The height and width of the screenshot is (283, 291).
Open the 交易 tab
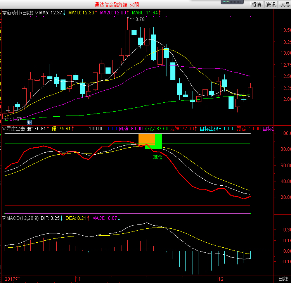[x=285, y=4]
